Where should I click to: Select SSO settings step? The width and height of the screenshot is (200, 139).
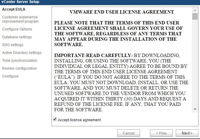[13, 45]
